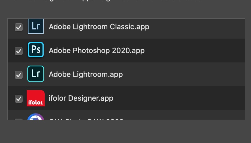
Task: Disable the ifolor Designer.app checkbox
Action: pos(19,99)
